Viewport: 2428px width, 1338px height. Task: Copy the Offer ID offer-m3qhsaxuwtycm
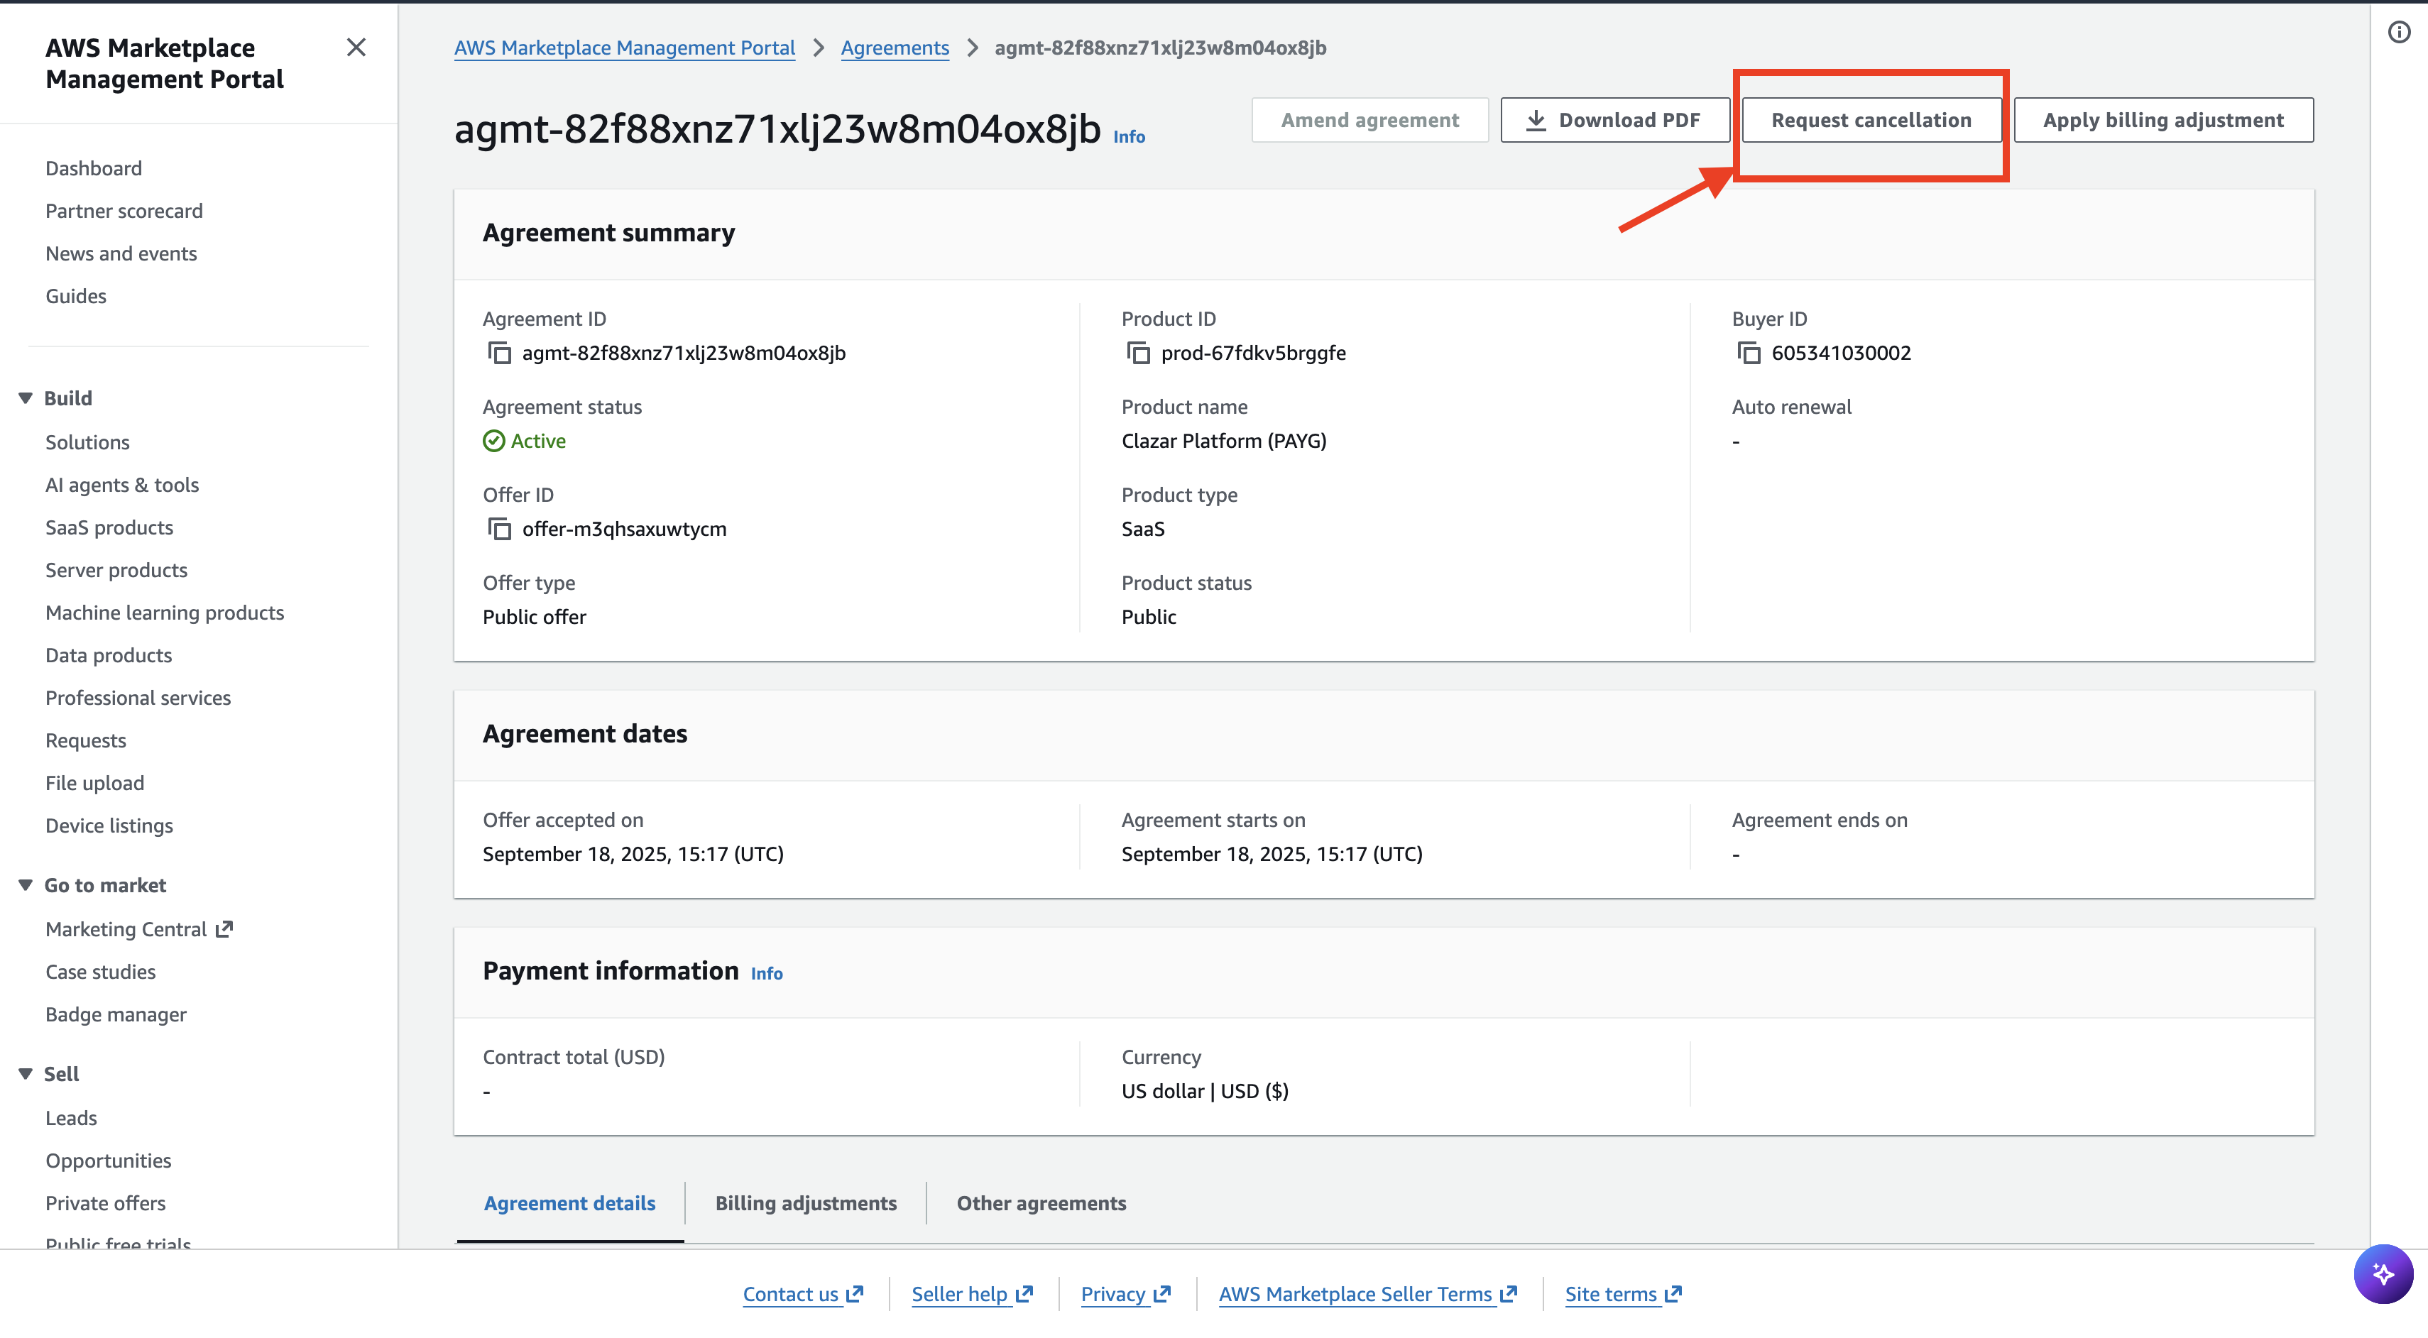point(498,529)
